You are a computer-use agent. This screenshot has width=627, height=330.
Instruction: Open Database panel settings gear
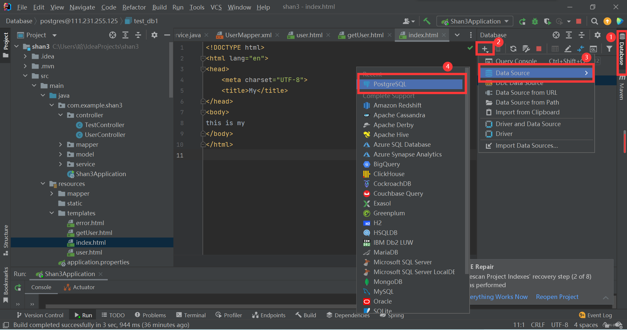[598, 35]
